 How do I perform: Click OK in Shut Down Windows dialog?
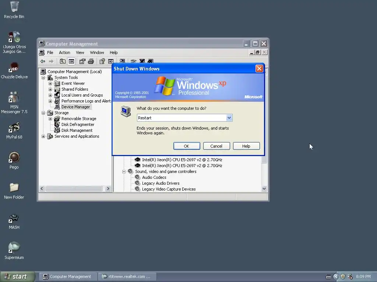tap(187, 146)
